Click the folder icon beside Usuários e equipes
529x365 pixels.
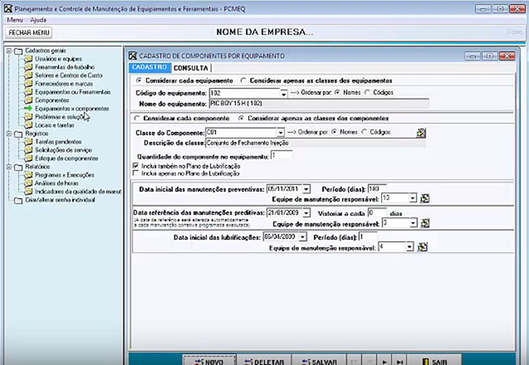click(x=28, y=59)
